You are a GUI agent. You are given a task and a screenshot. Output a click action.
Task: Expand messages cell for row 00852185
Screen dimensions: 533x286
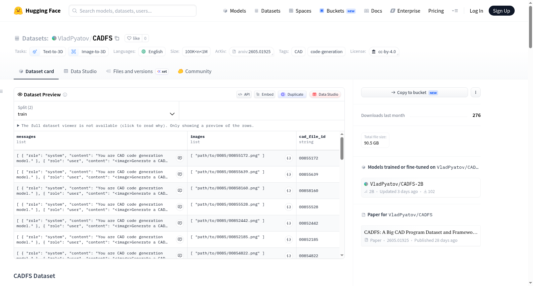click(180, 239)
